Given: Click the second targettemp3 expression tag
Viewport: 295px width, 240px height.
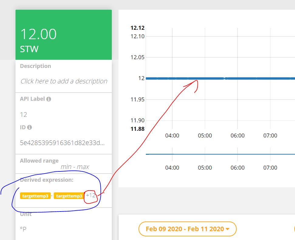Looking at the screenshot, I should click(x=69, y=196).
